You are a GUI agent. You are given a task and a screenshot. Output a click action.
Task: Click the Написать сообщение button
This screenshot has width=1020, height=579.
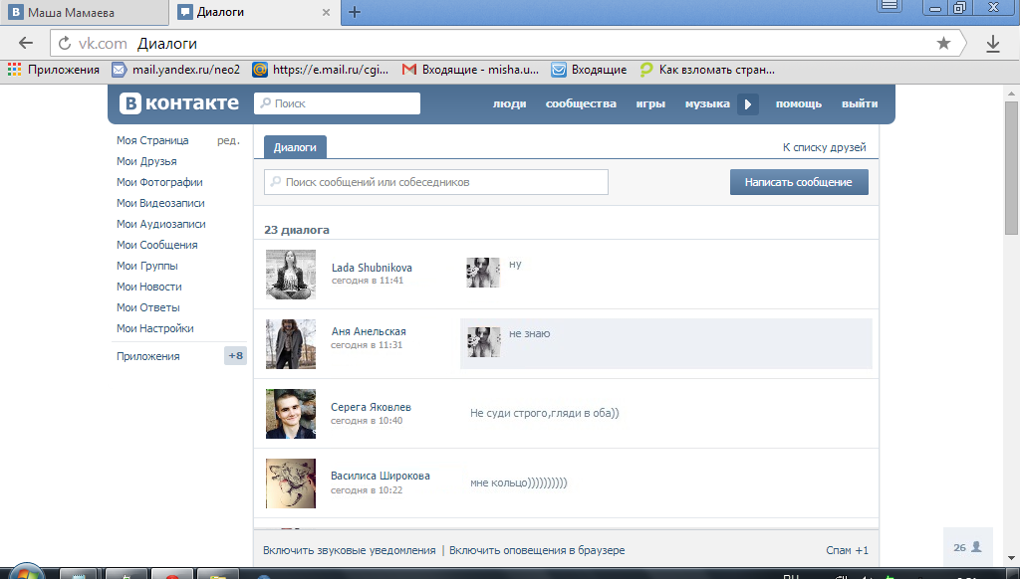coord(798,182)
